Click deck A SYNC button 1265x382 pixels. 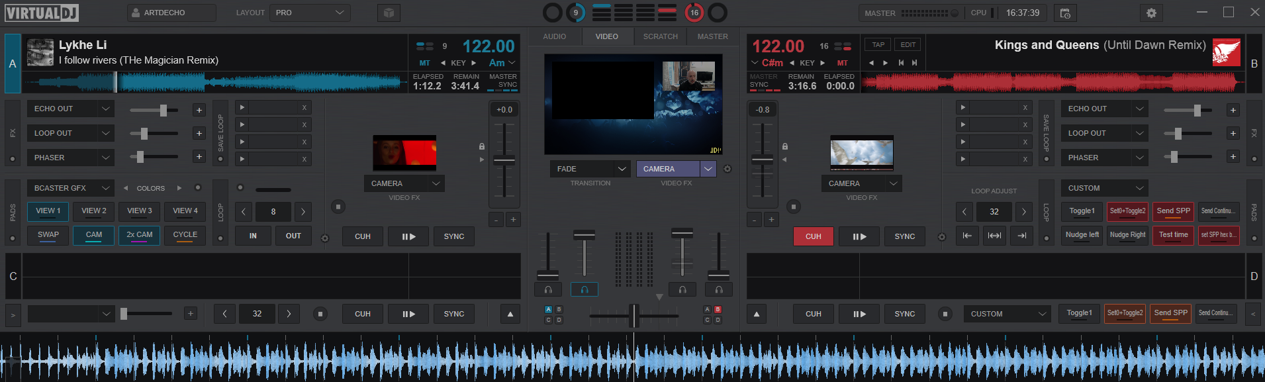point(454,236)
